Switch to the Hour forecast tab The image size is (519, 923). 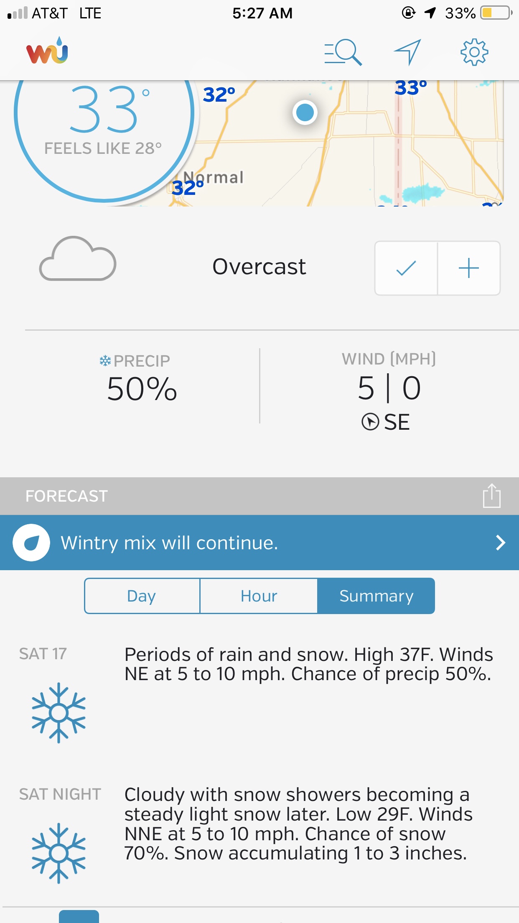click(x=259, y=596)
